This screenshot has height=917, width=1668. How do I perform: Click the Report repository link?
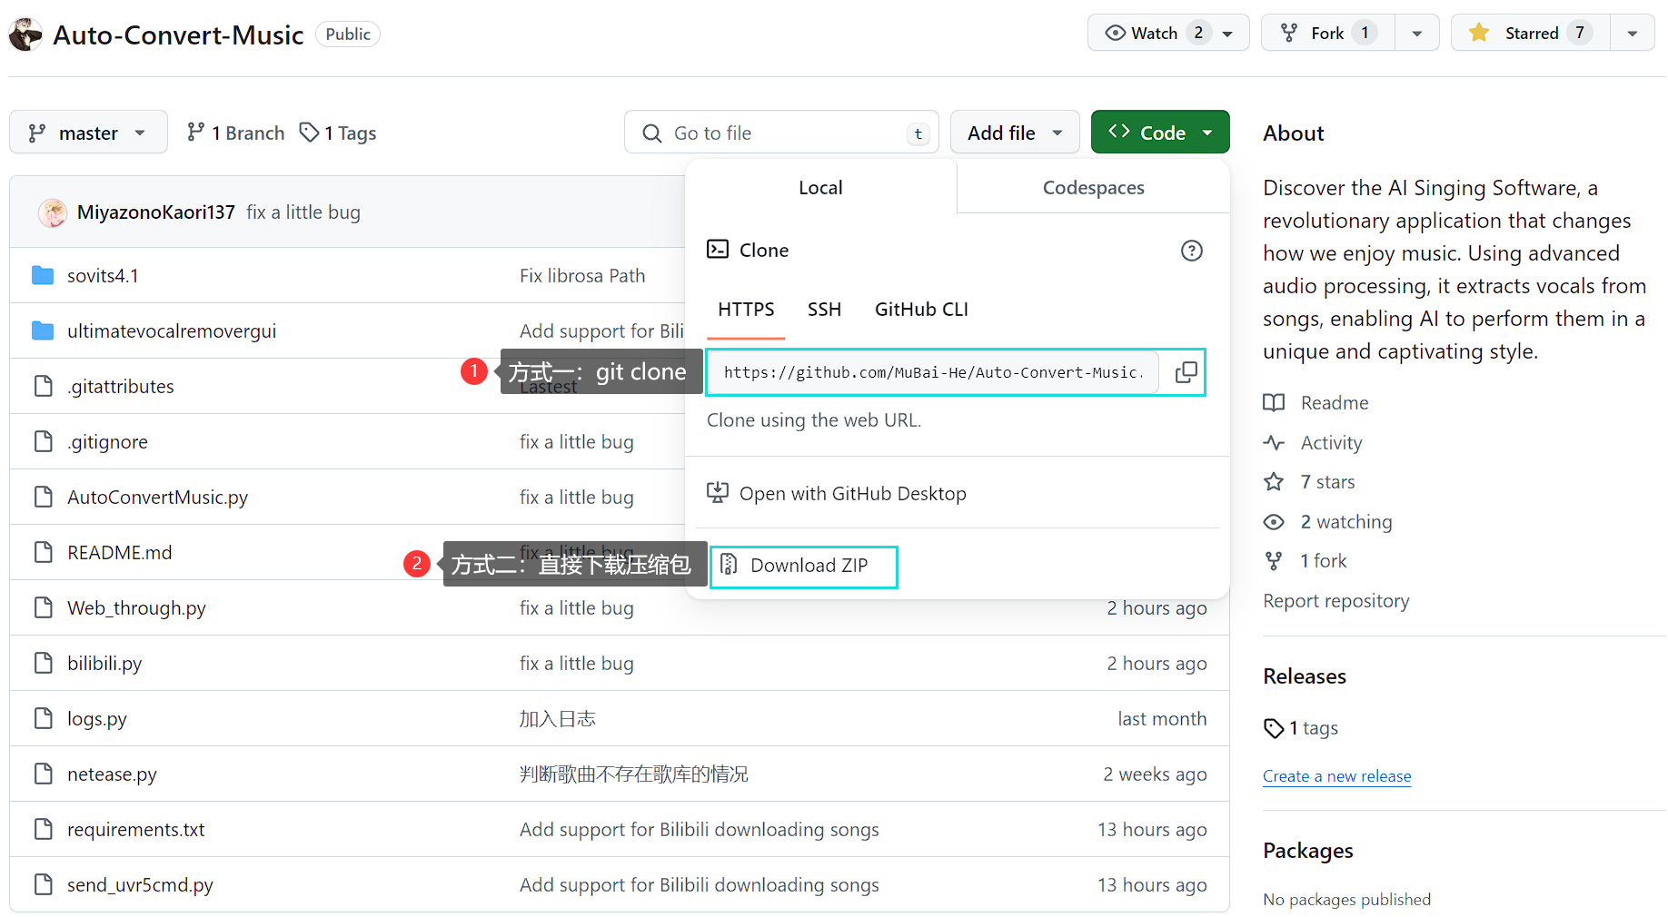point(1335,601)
